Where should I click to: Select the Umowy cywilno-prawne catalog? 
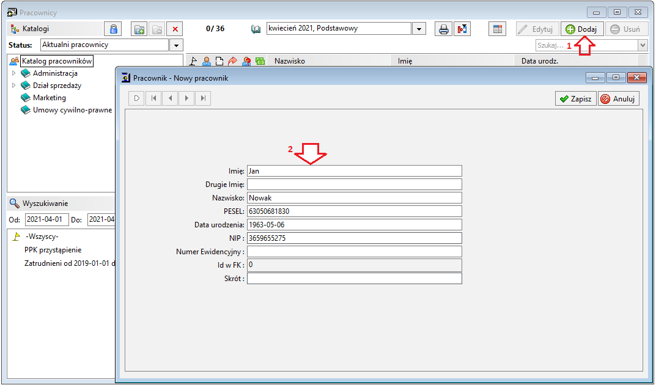coord(72,110)
